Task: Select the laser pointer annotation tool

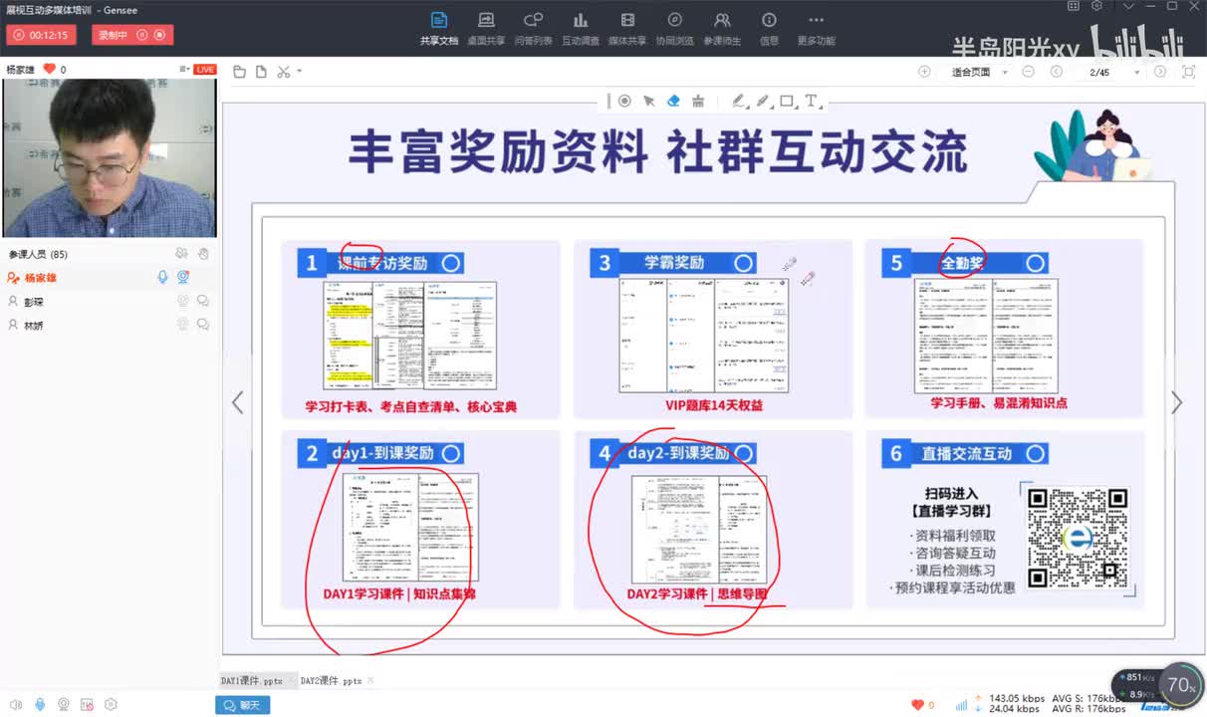Action: 624,101
